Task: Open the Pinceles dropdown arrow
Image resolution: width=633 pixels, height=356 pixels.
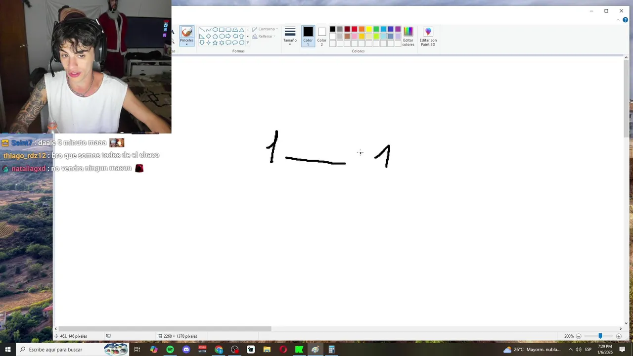Action: click(x=186, y=44)
